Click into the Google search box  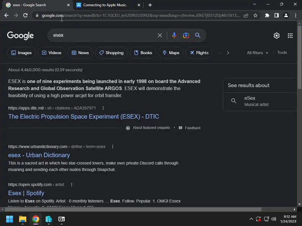coord(104,35)
